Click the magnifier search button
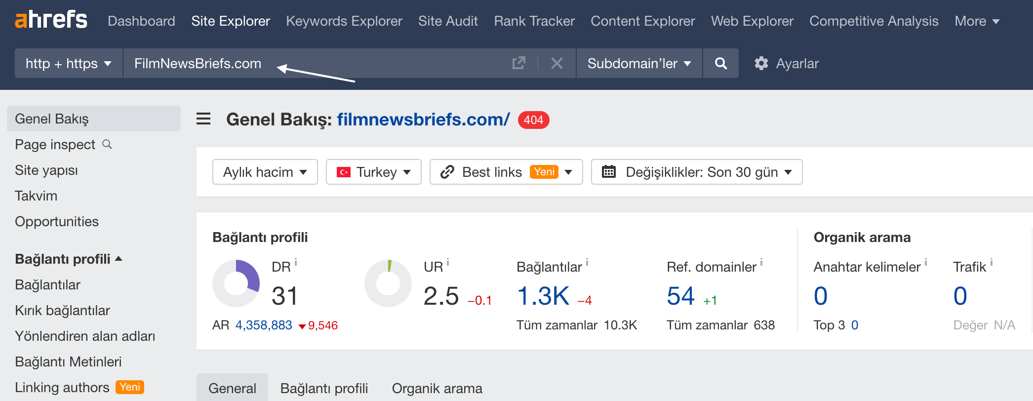This screenshot has width=1033, height=401. tap(721, 63)
